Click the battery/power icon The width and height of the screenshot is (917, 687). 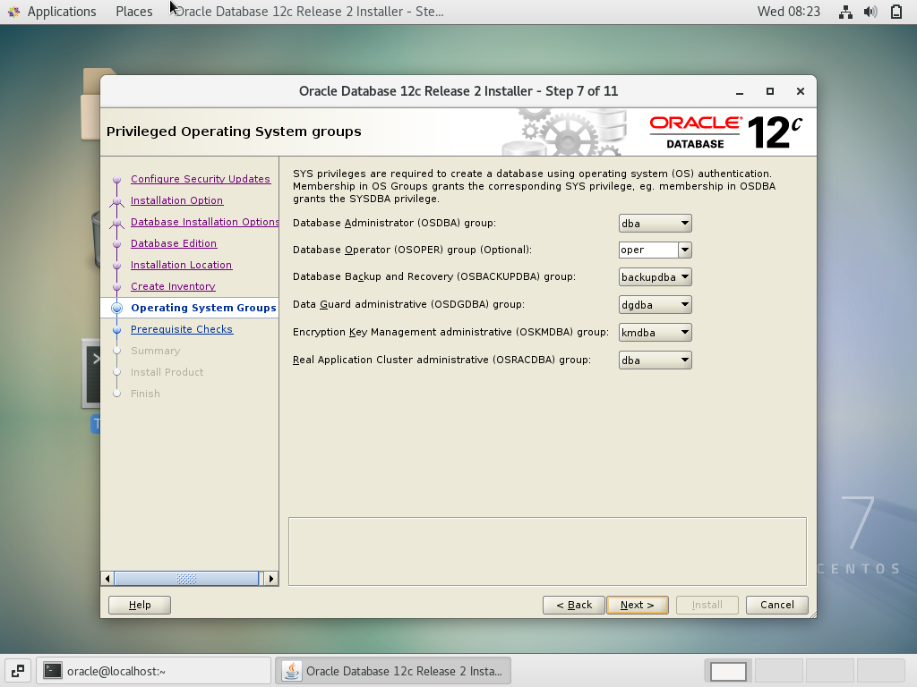[x=896, y=12]
